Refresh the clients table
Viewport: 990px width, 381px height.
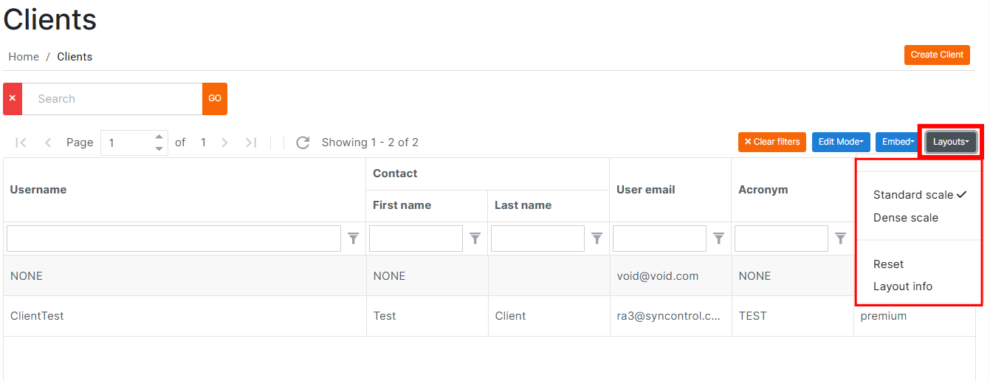click(303, 143)
